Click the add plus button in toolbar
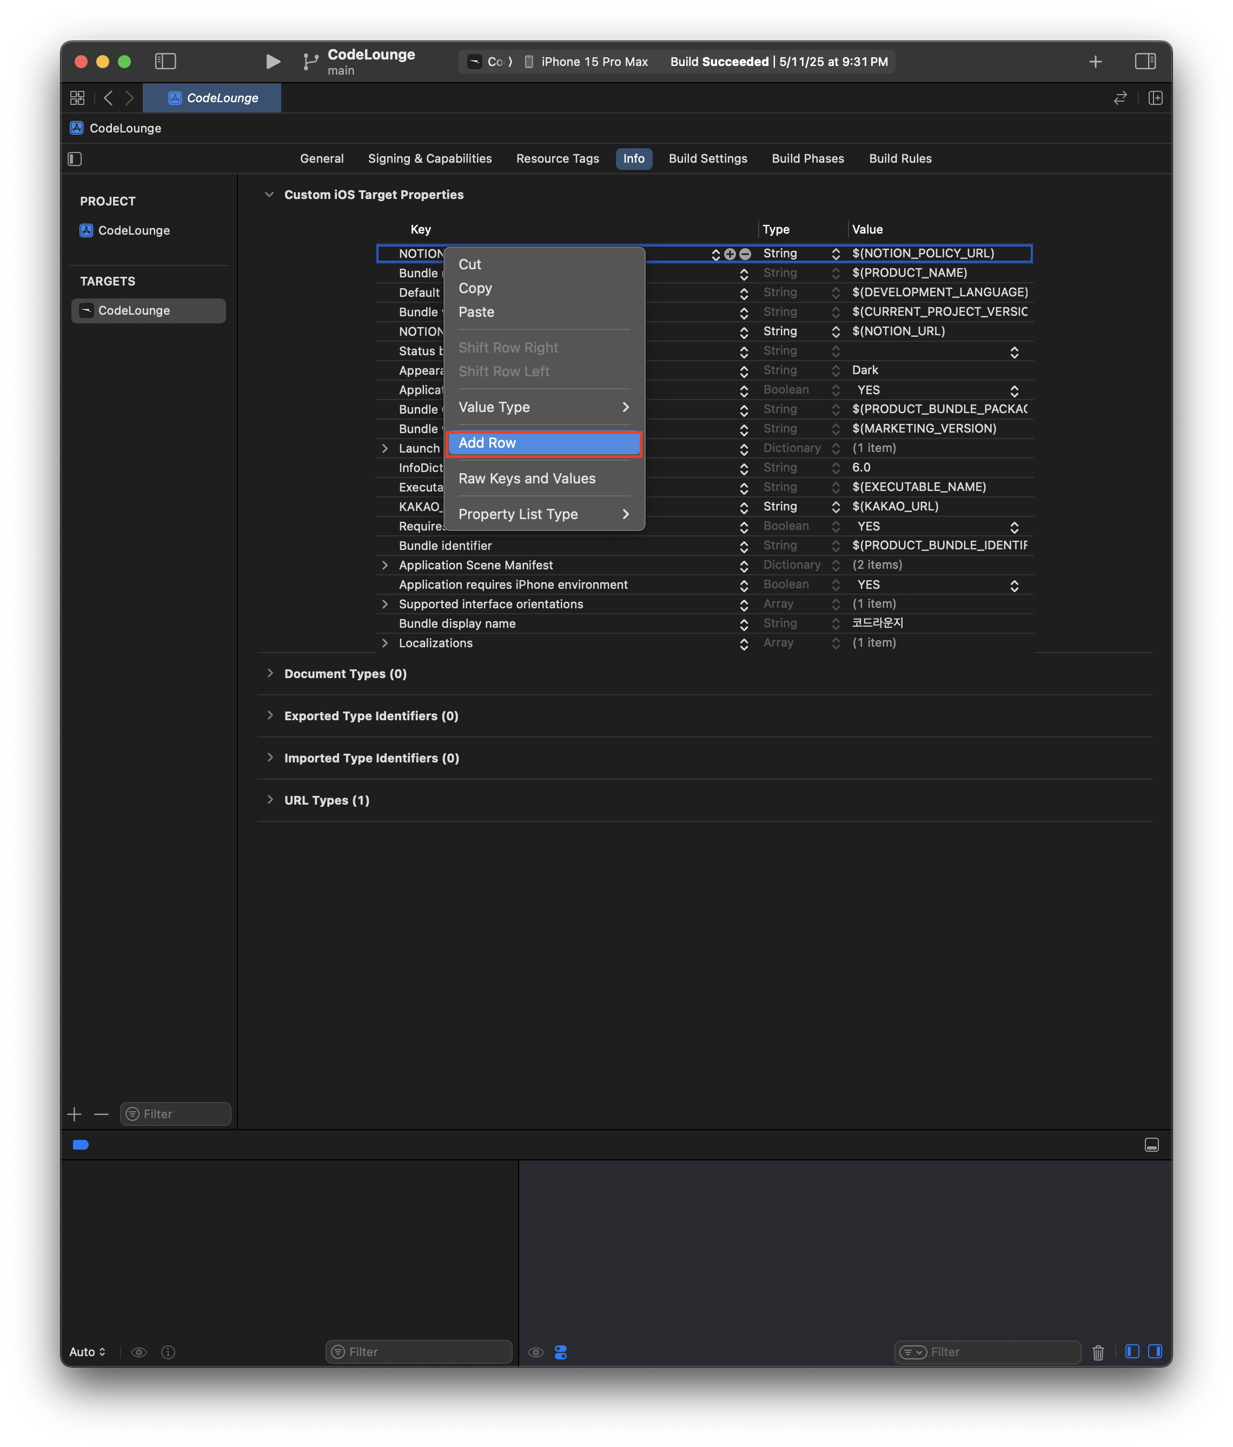1233x1447 pixels. pos(1095,62)
